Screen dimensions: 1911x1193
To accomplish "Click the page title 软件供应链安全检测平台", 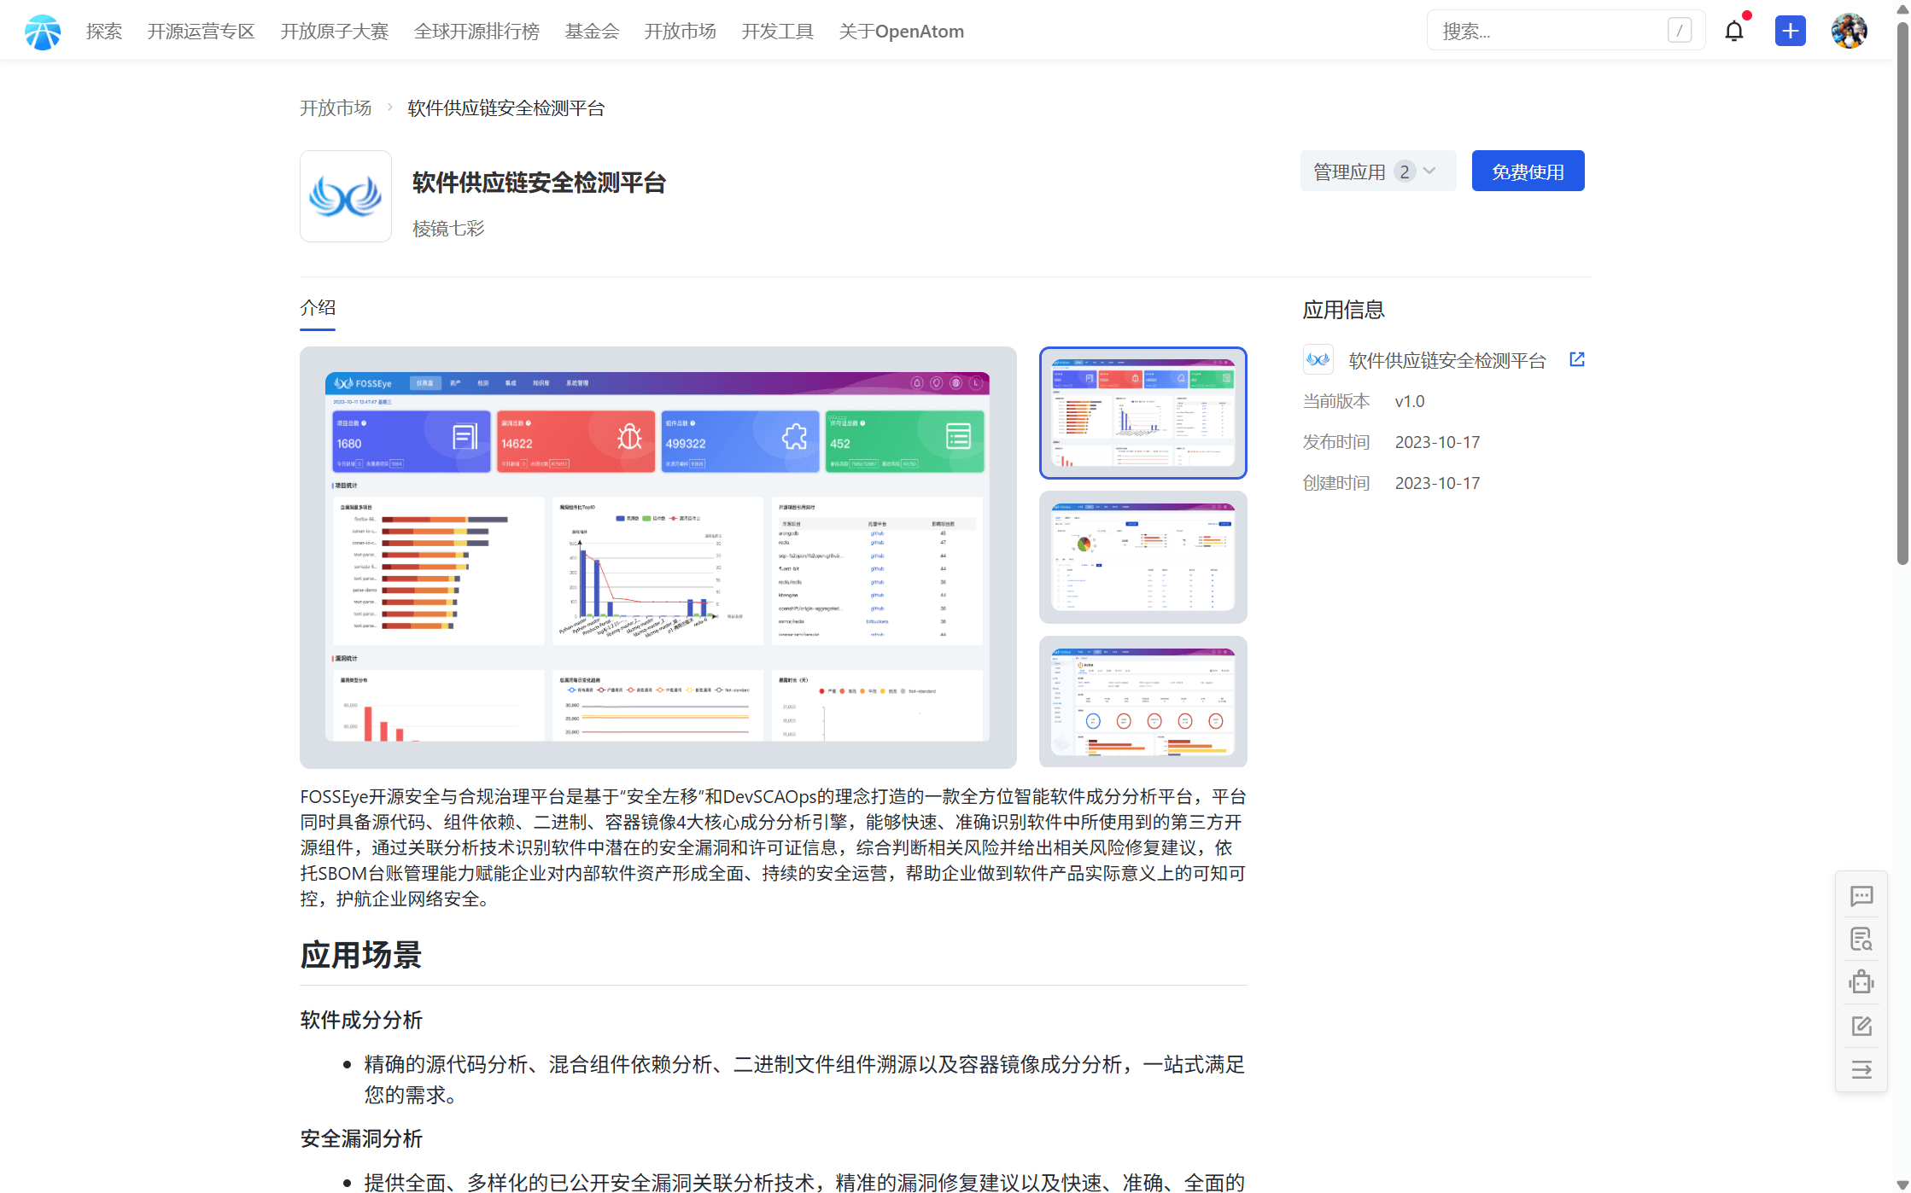I will [539, 183].
